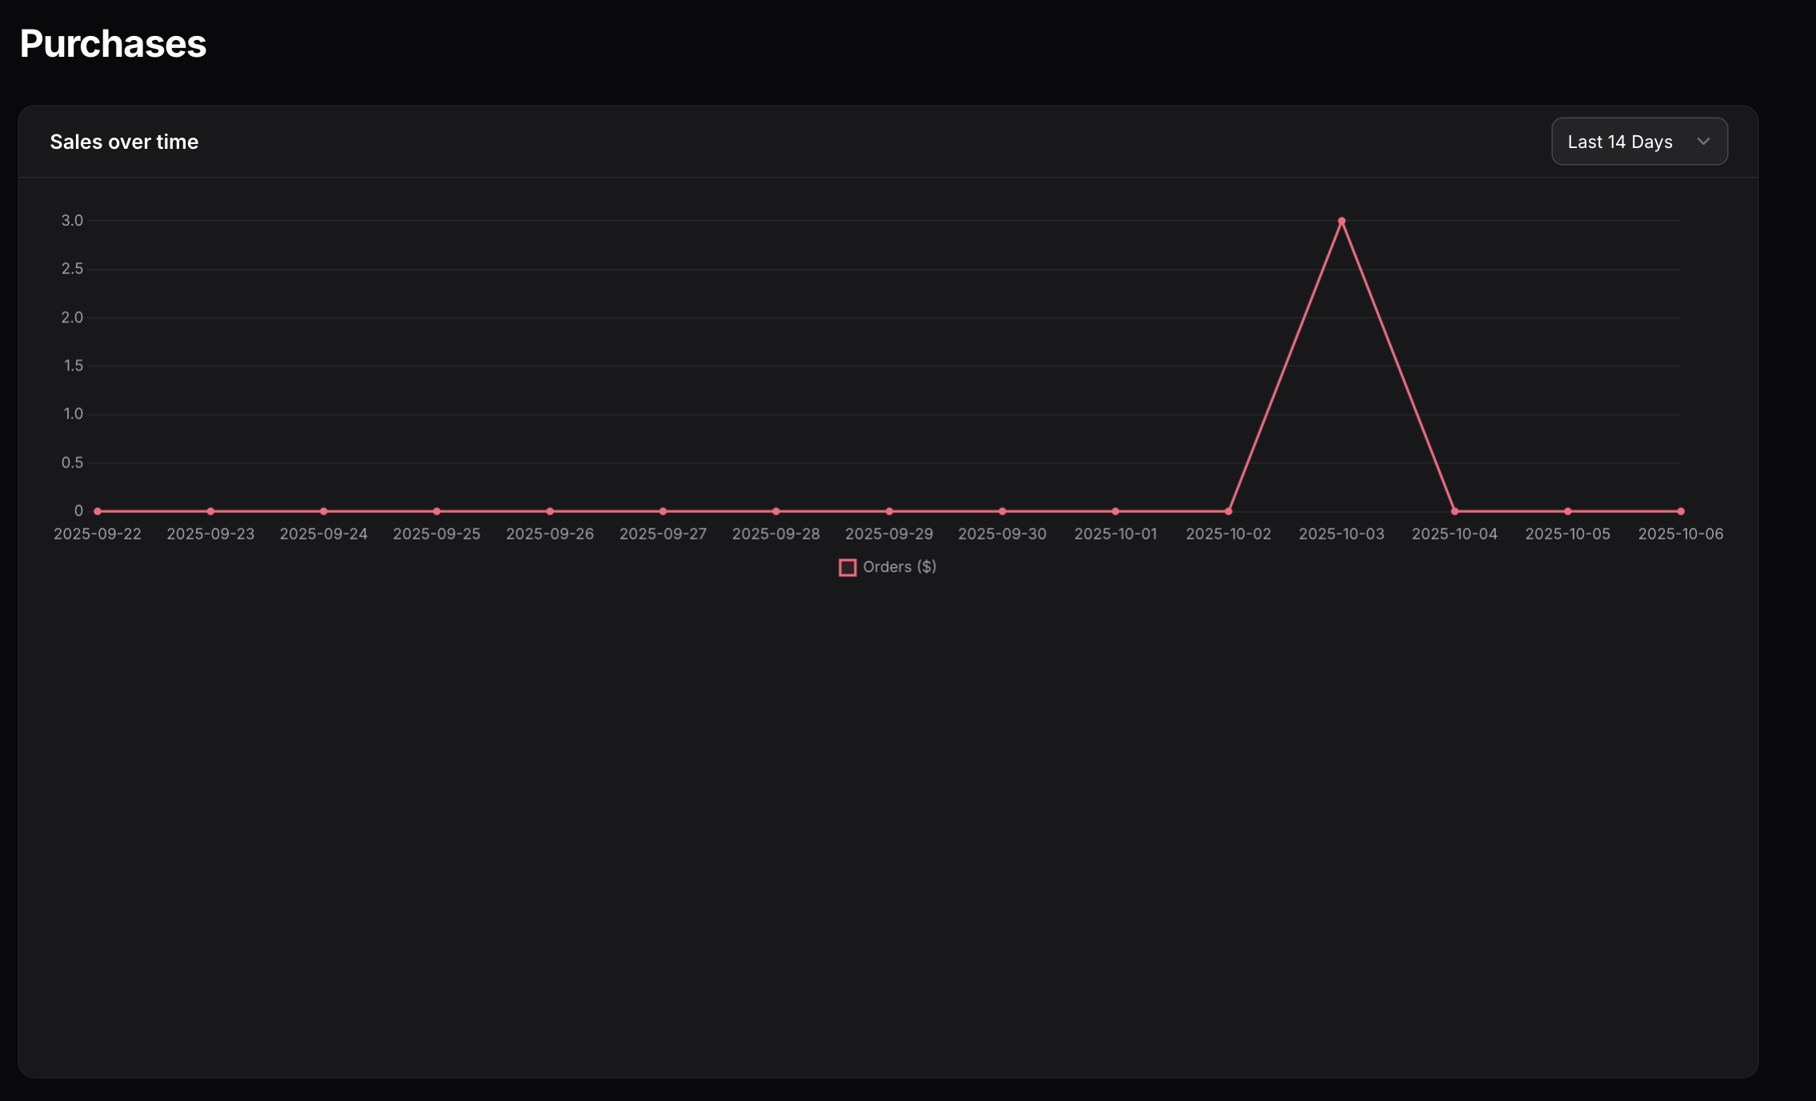Click the chevron arrow in date range selector
This screenshot has height=1101, width=1816.
[1703, 142]
